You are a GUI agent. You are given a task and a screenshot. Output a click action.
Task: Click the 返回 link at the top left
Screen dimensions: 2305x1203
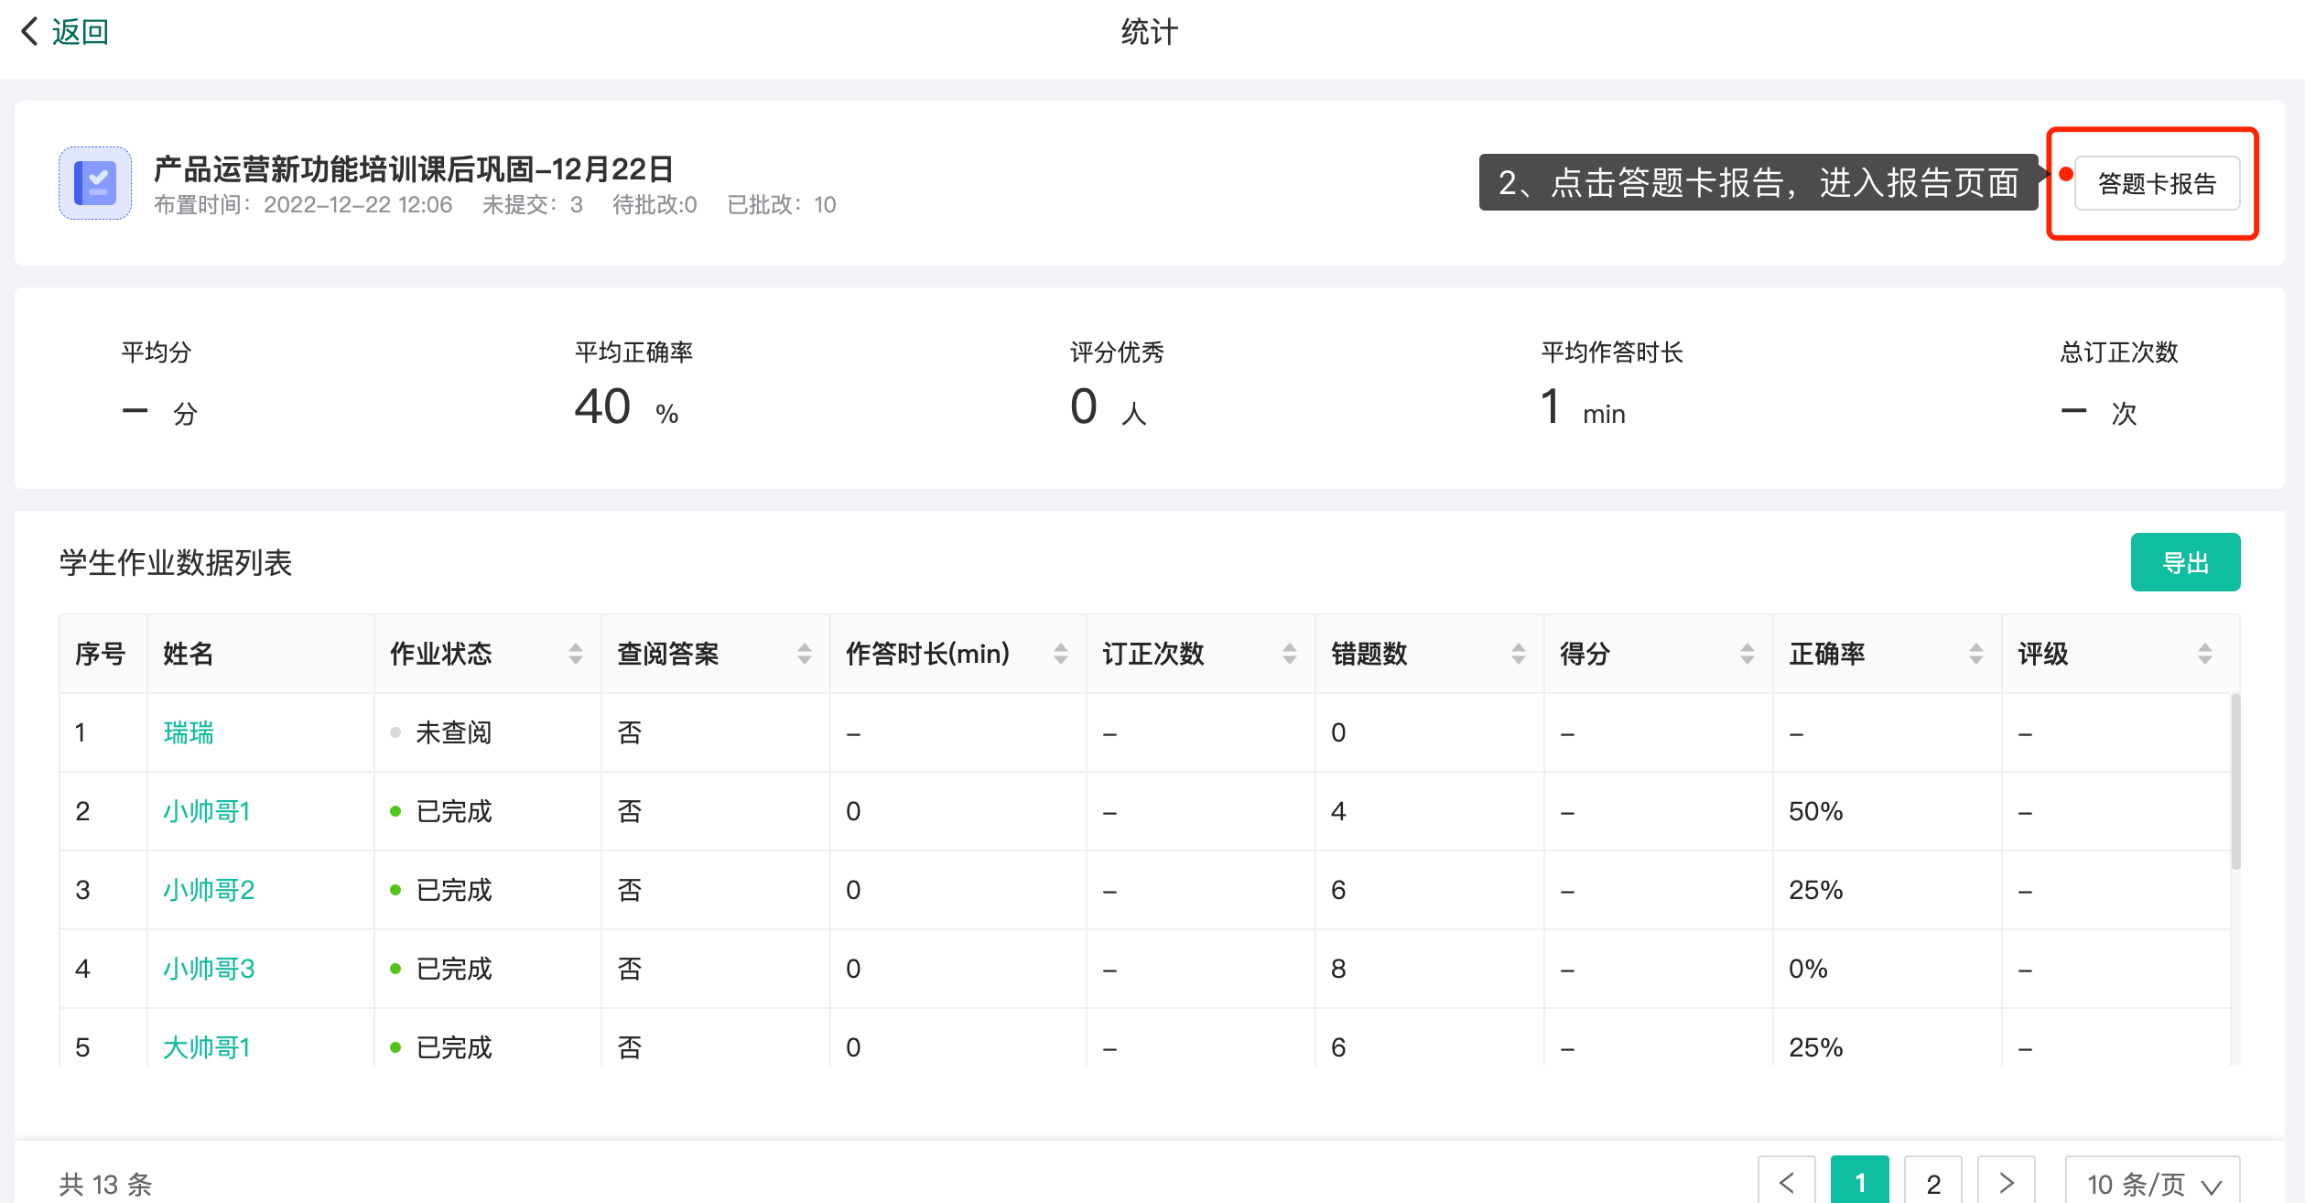pos(81,32)
